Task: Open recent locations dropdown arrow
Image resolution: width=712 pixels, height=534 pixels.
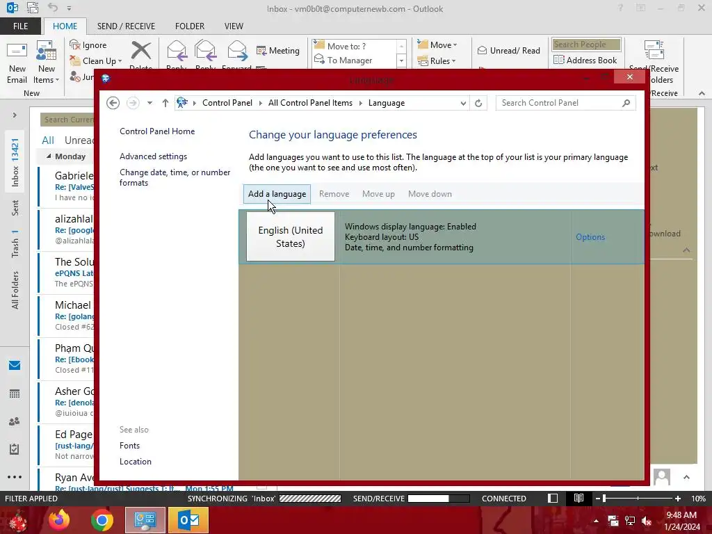Action: coord(149,103)
